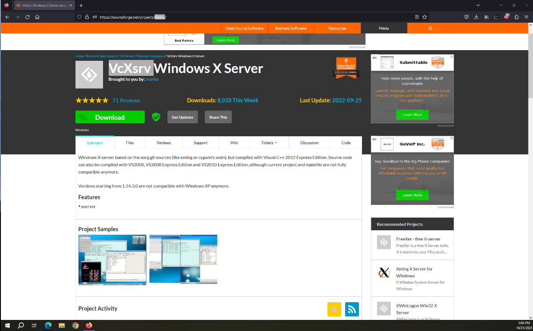The width and height of the screenshot is (533, 331).
Task: Open the Resources menu
Action: point(337,28)
